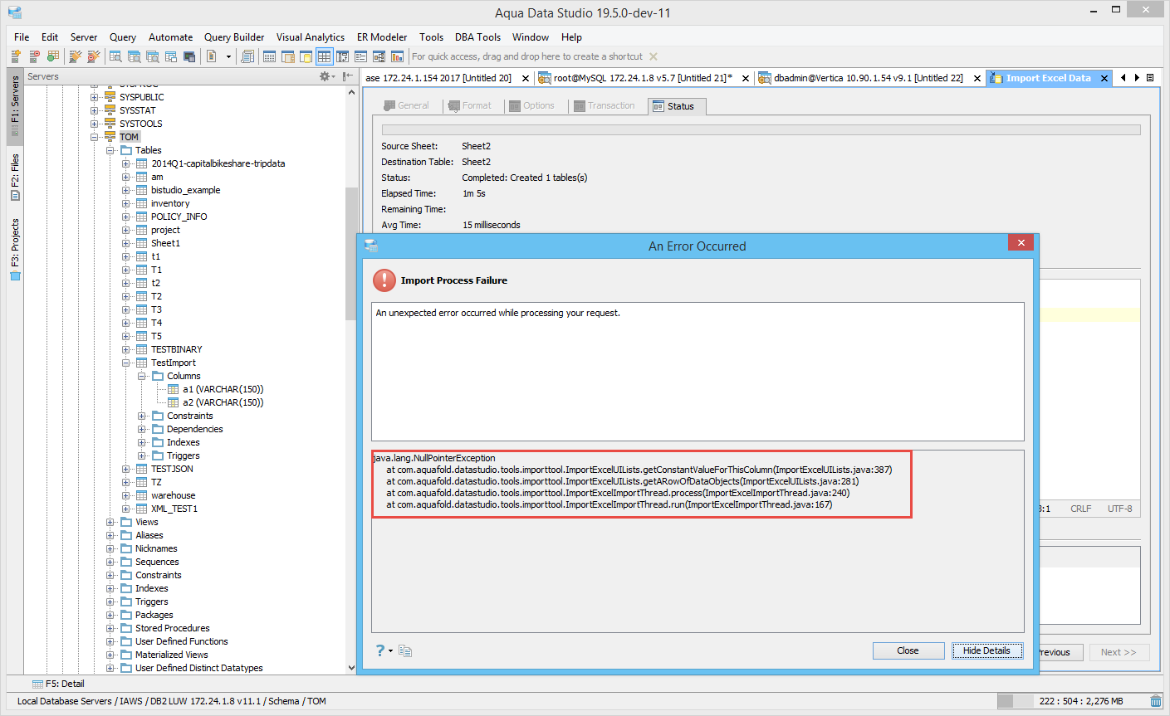Open the Query Builder menu
Image resolution: width=1170 pixels, height=716 pixels.
(x=234, y=37)
